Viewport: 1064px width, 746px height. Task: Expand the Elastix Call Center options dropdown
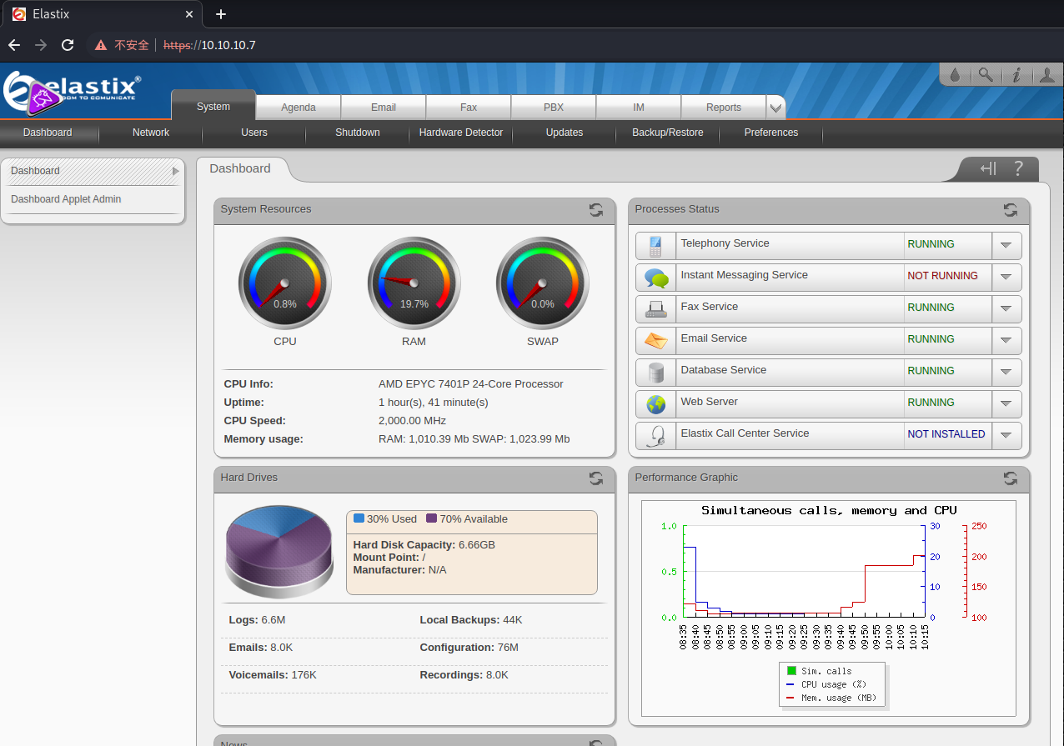coord(1006,436)
